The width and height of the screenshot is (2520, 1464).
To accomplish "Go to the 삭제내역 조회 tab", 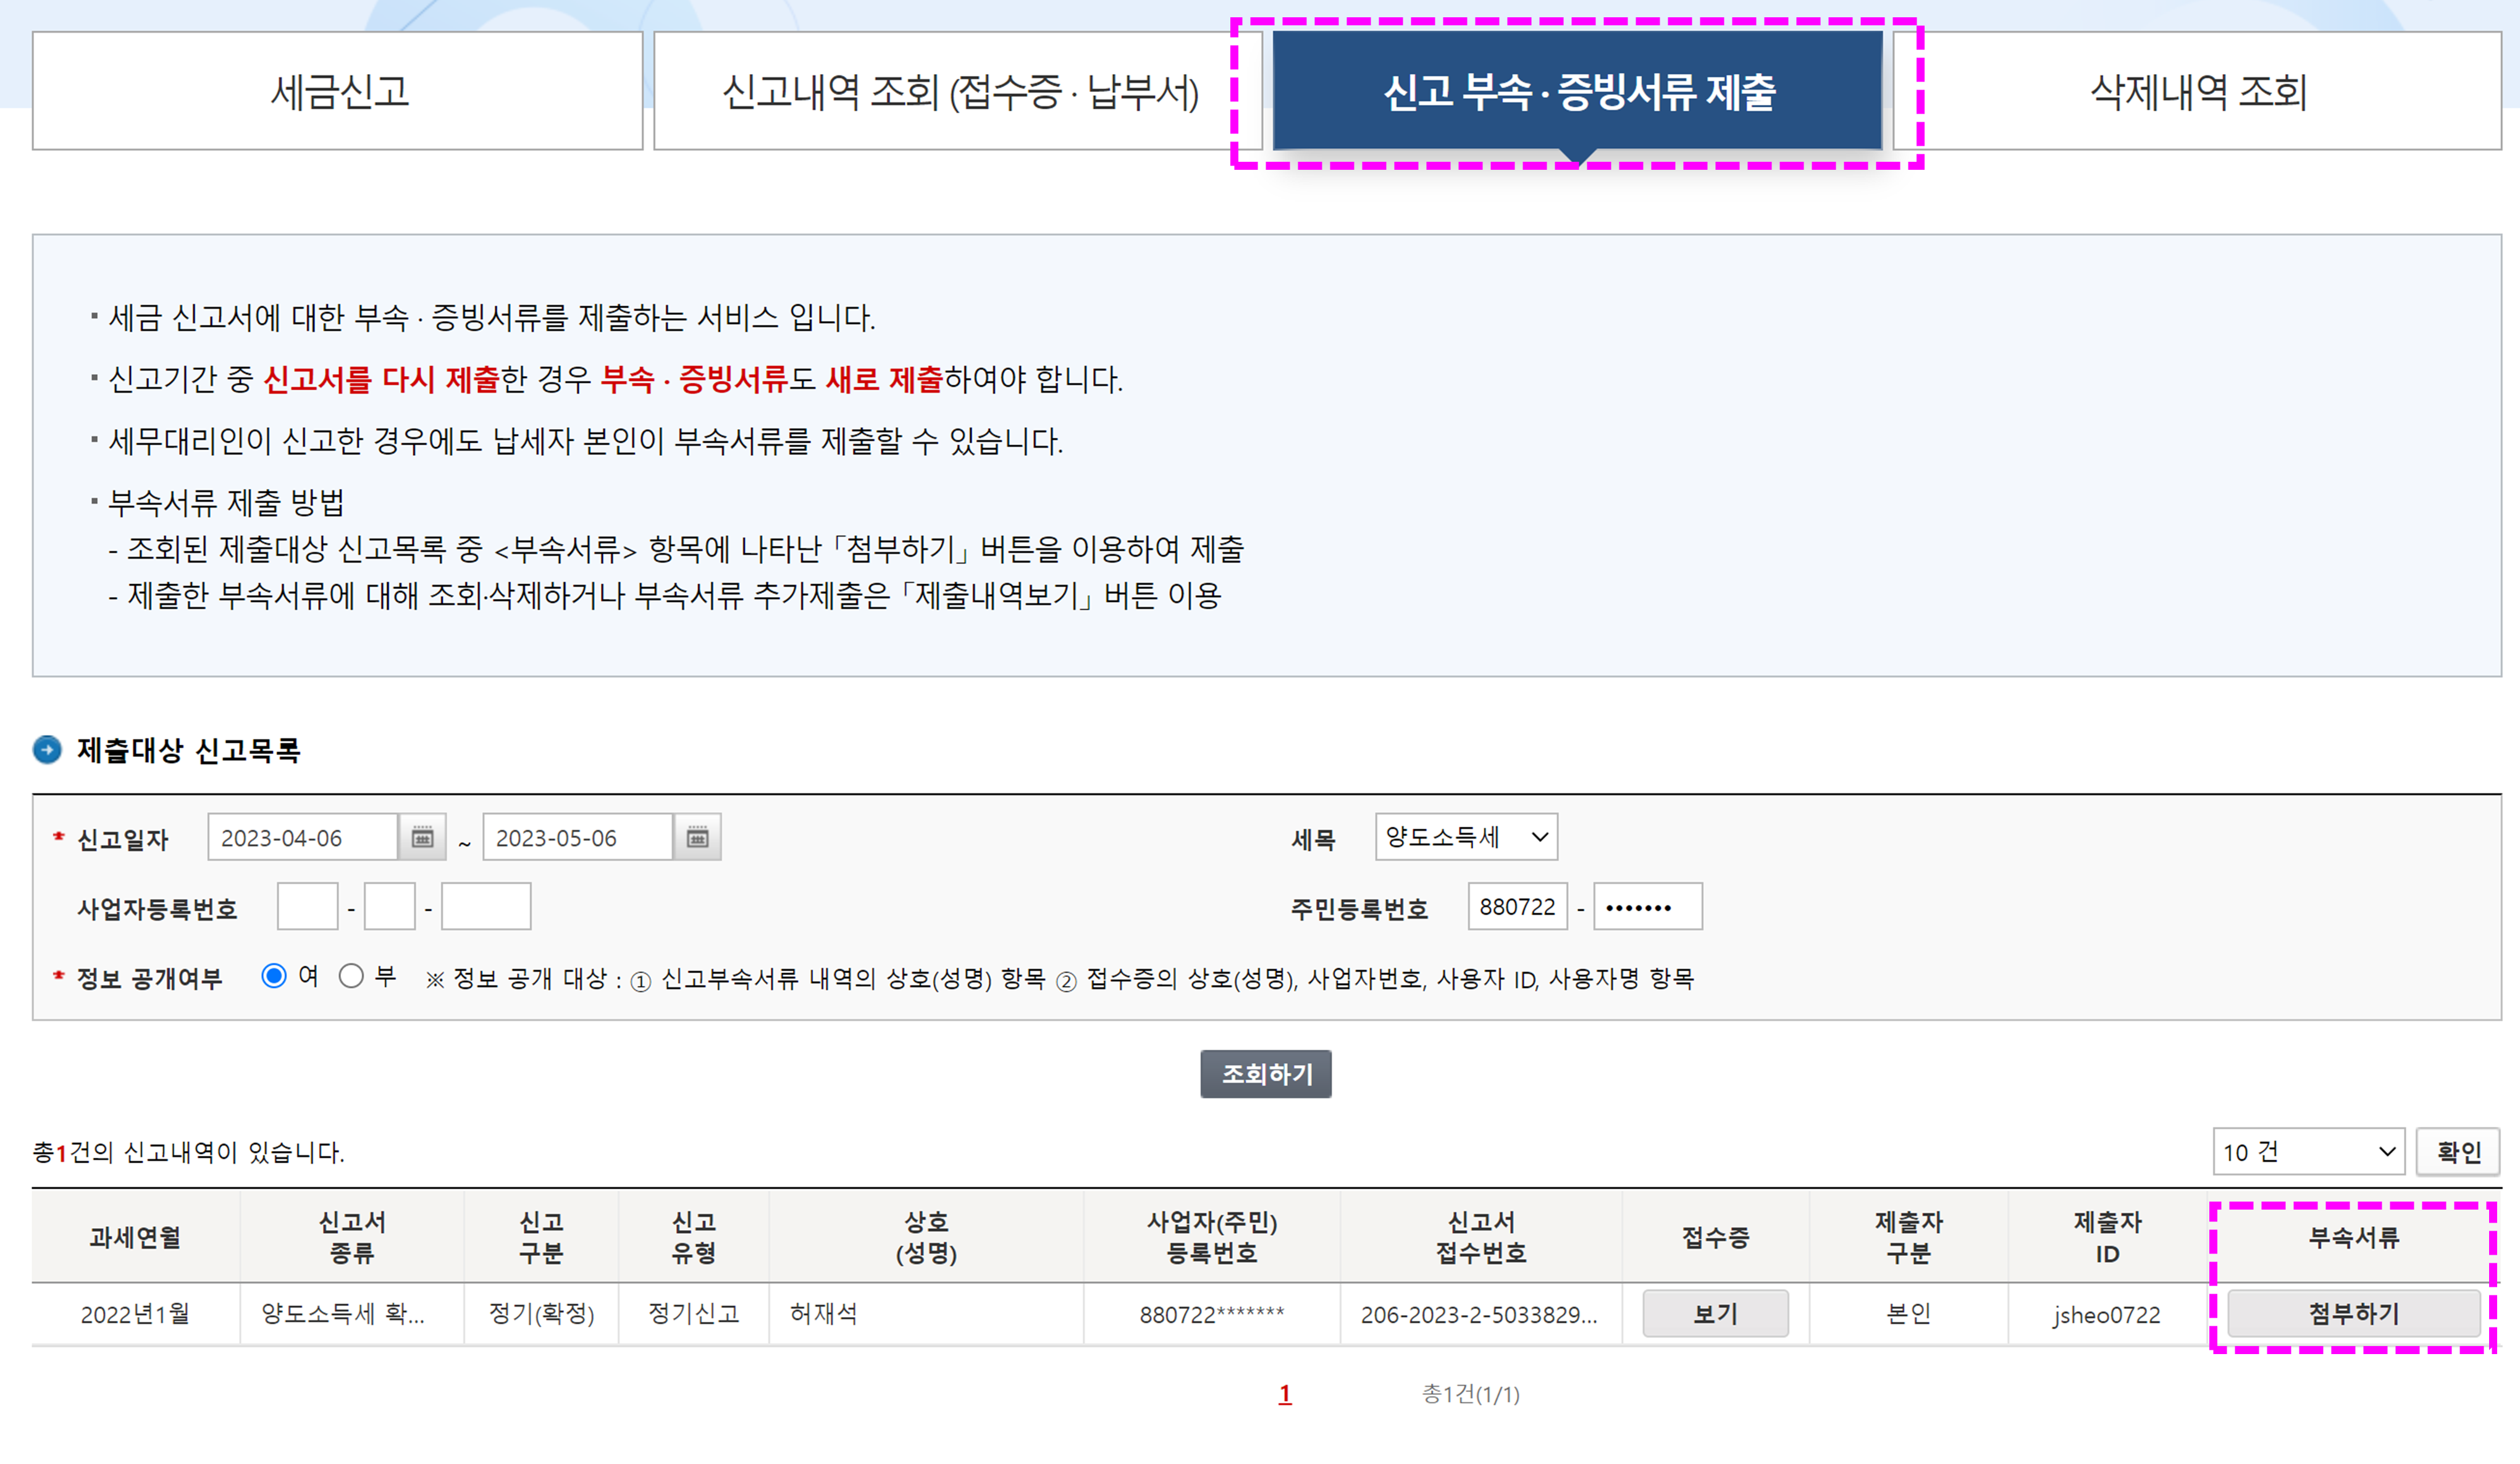I will pyautogui.click(x=2197, y=91).
